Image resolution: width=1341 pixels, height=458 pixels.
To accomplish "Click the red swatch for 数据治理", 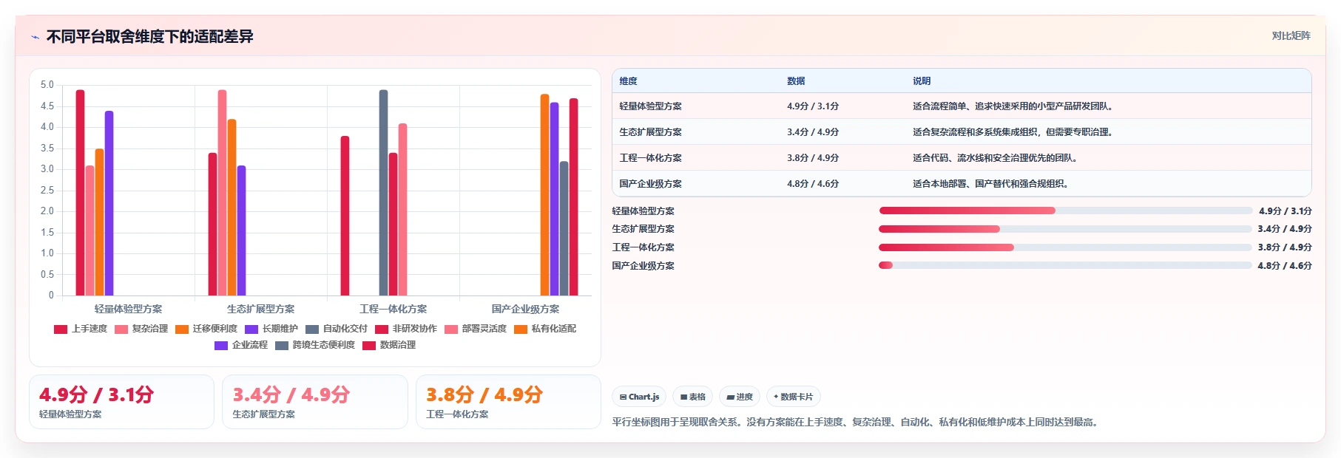I will 369,345.
